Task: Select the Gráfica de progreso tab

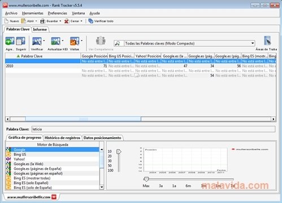Action: (x=25, y=138)
